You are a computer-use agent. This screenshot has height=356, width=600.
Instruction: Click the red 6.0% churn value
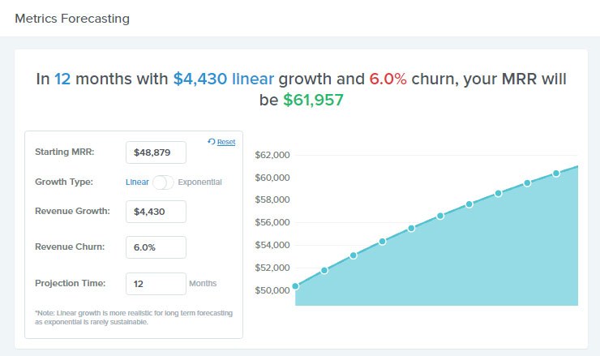(388, 79)
